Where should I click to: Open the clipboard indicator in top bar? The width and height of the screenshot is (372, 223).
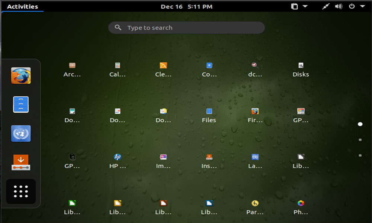coord(294,6)
